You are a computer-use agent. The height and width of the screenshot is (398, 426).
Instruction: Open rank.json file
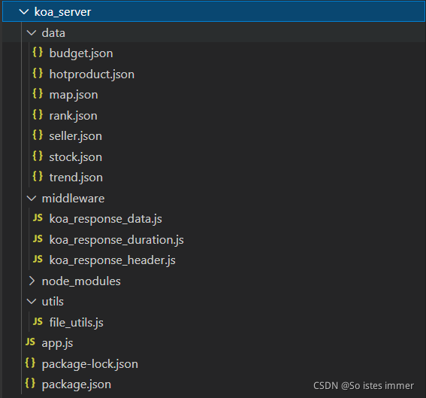coord(74,116)
